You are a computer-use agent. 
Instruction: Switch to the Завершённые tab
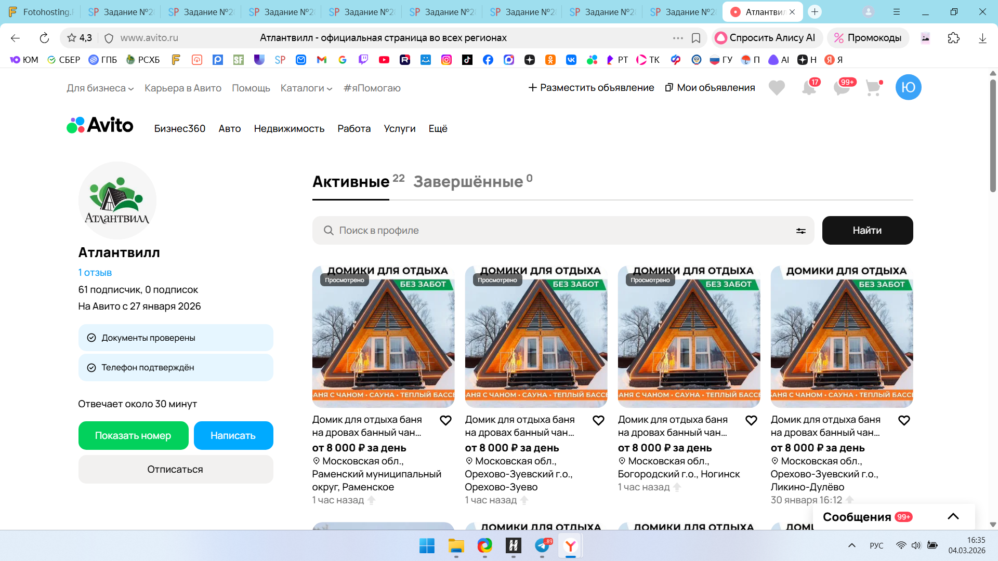tap(468, 182)
